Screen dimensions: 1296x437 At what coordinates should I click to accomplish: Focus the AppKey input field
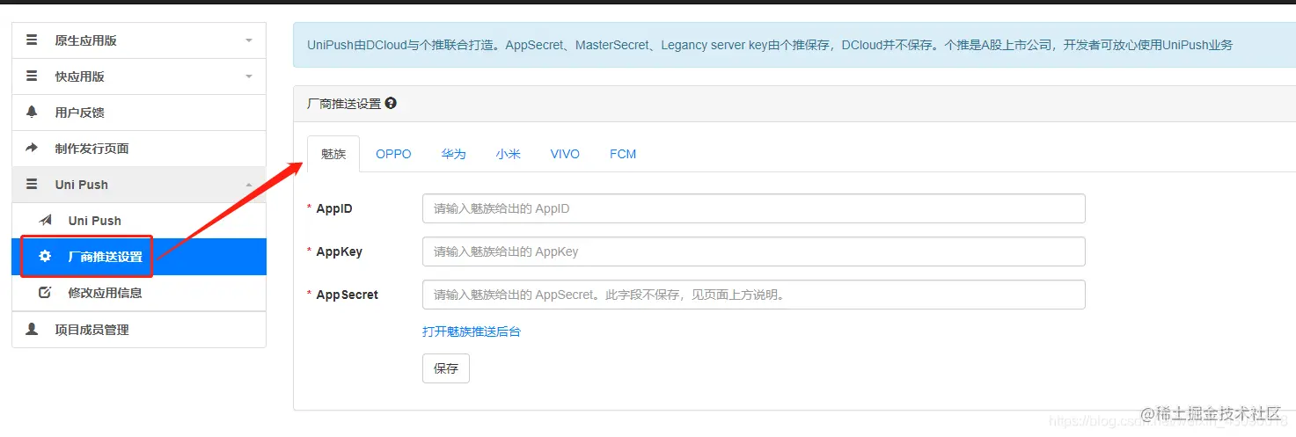click(x=753, y=251)
